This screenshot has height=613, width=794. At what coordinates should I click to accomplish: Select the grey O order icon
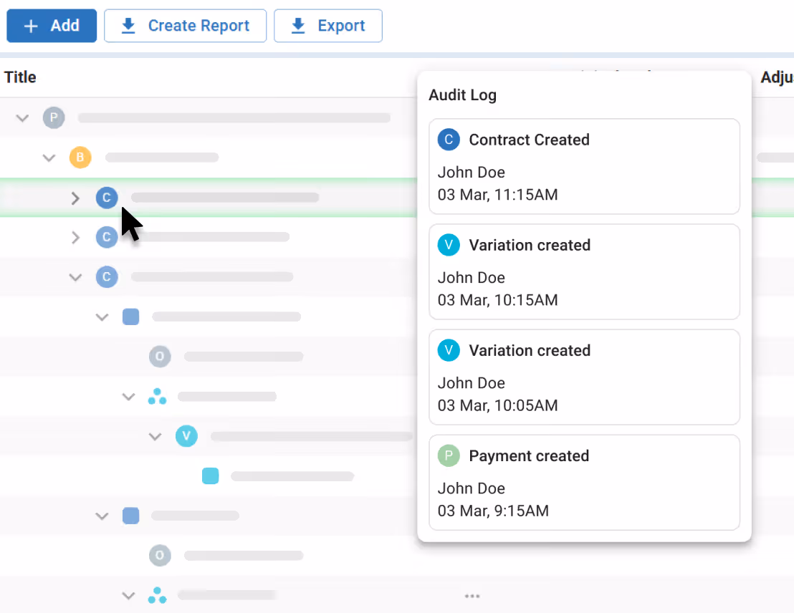(160, 356)
